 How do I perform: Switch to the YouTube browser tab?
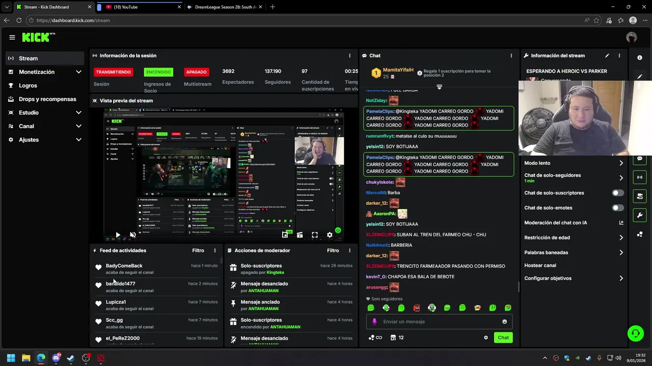[x=139, y=7]
